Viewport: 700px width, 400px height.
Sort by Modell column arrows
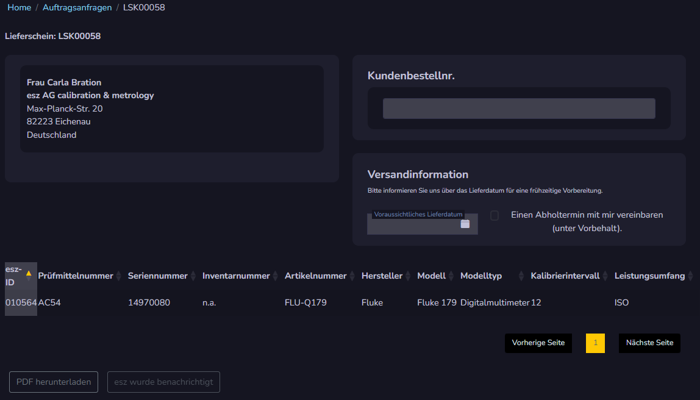451,276
